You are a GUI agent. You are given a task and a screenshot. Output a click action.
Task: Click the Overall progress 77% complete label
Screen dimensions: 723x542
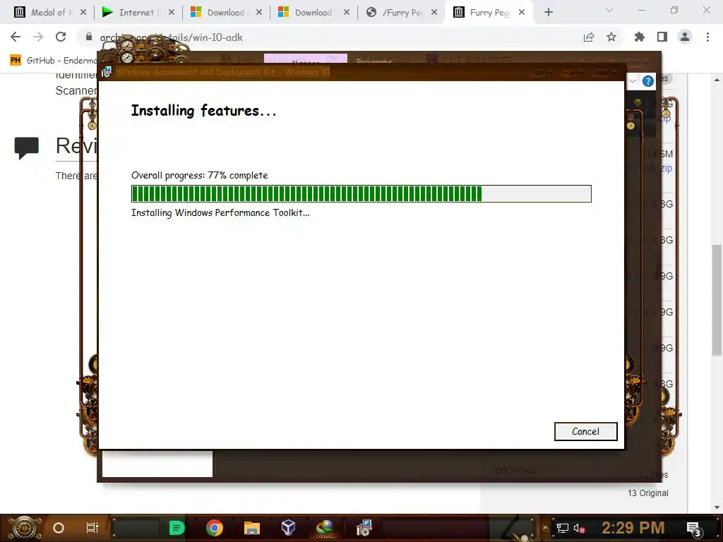pos(200,175)
